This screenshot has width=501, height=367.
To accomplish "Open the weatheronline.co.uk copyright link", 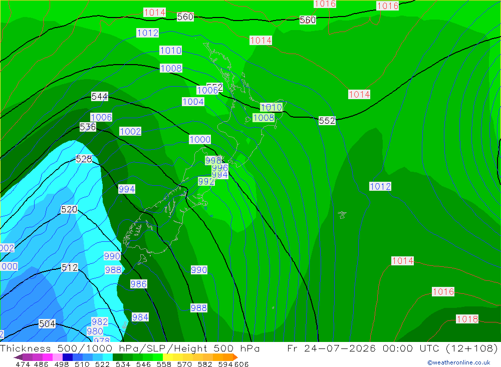I will (x=459, y=362).
